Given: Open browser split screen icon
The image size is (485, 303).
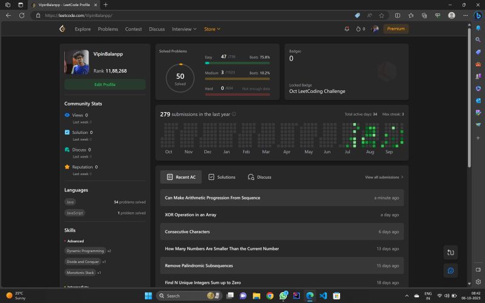Looking at the screenshot, I should (x=398, y=15).
